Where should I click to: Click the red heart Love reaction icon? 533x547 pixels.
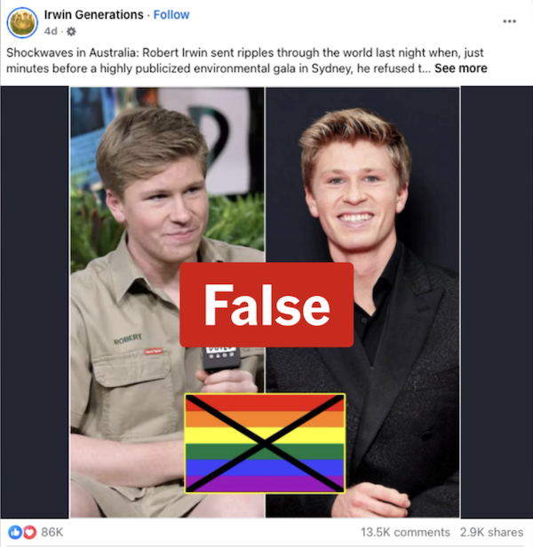pos(29,532)
